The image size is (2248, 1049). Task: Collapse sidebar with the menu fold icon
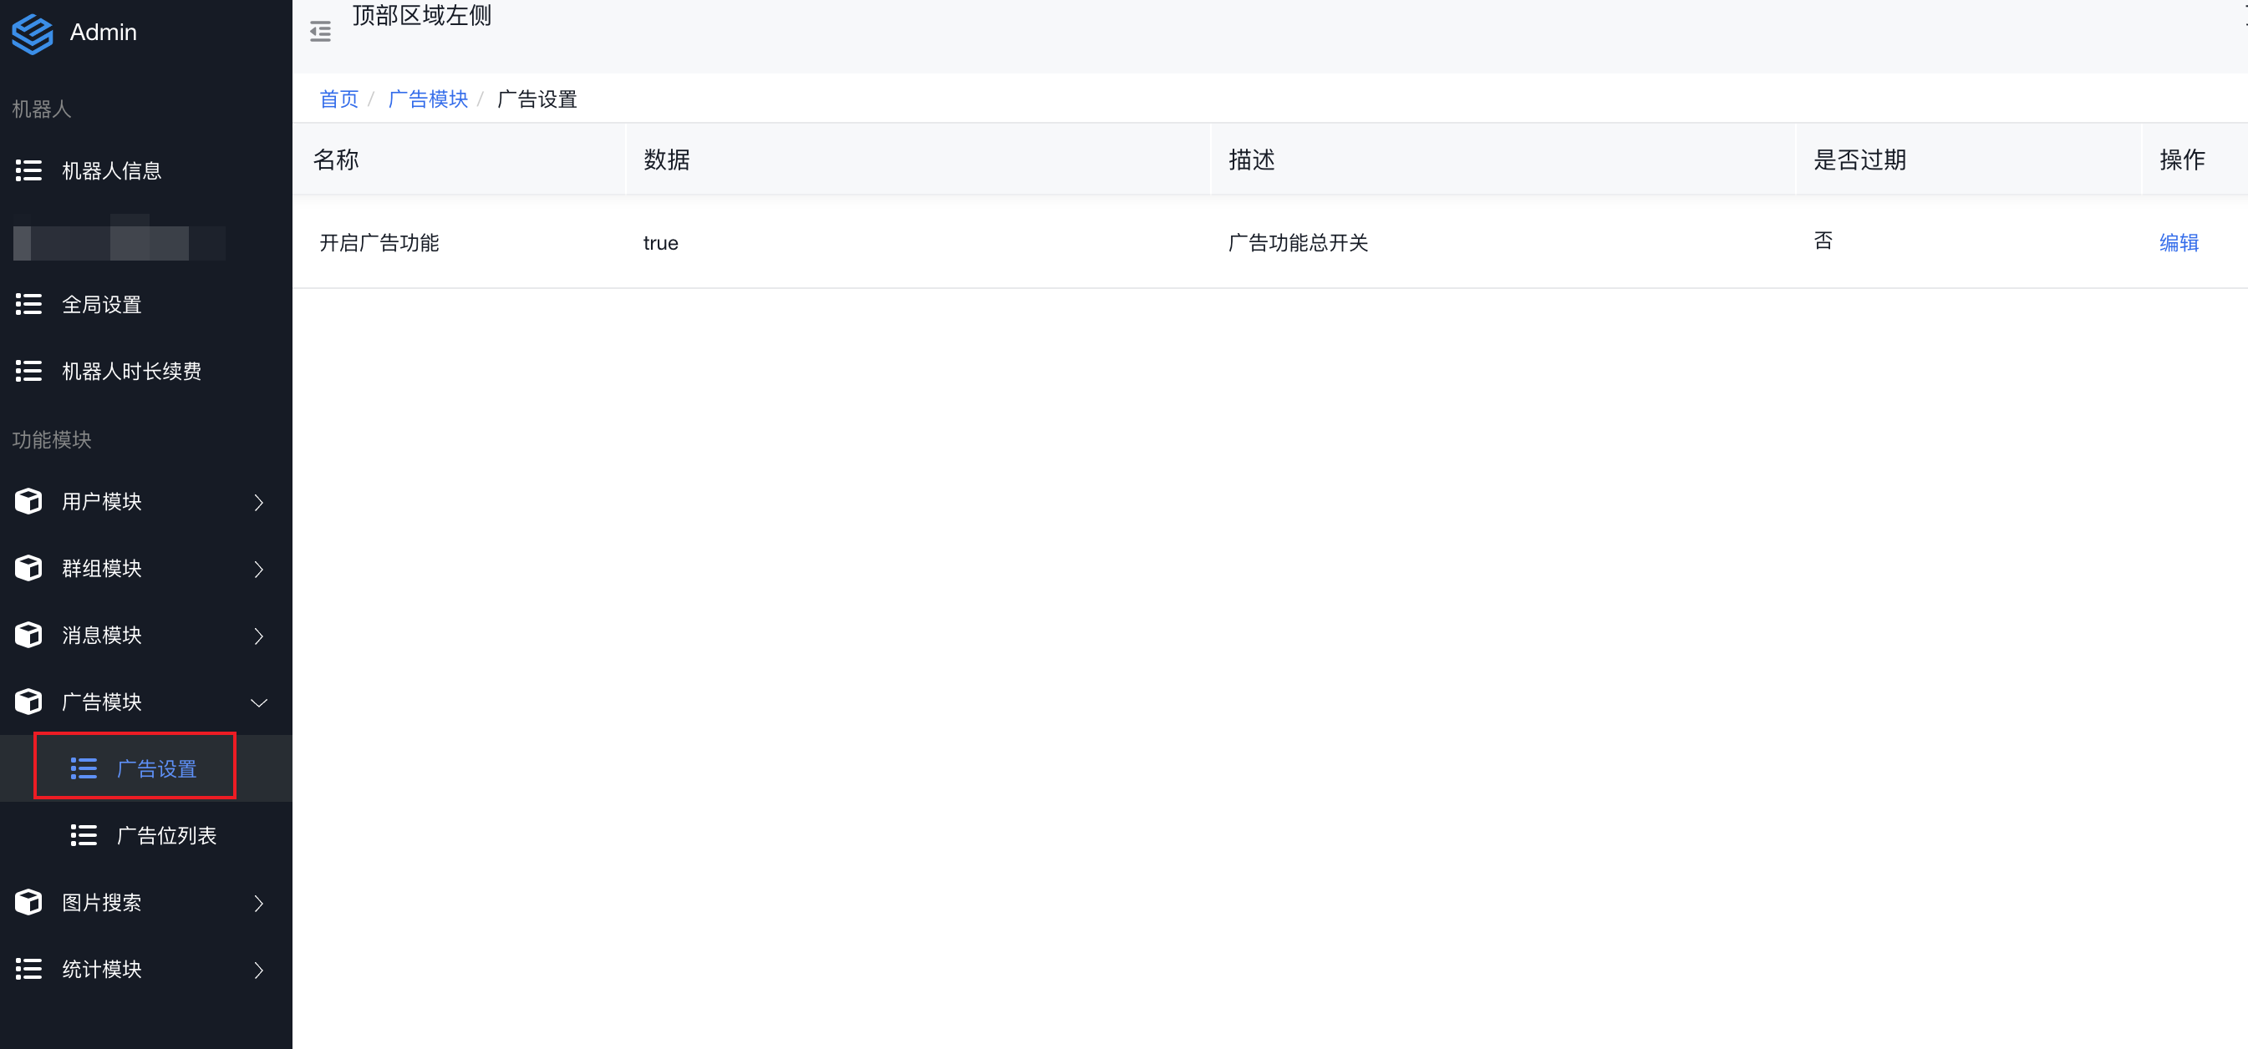[x=320, y=33]
